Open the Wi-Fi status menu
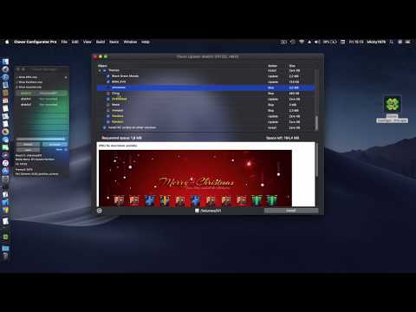 click(x=302, y=42)
